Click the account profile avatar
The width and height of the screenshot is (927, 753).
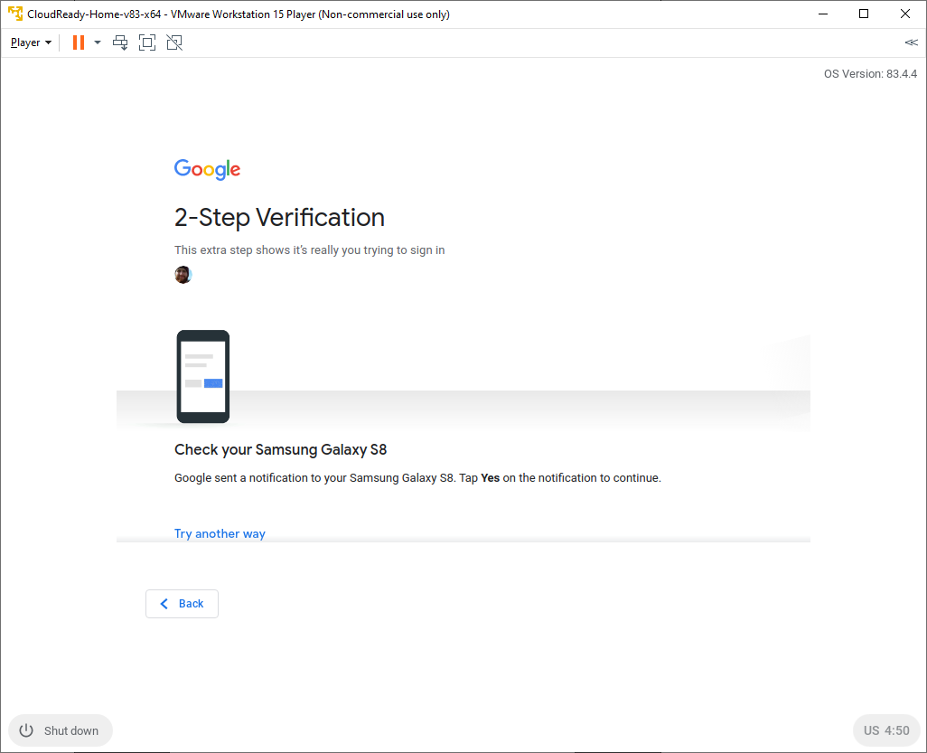click(183, 275)
